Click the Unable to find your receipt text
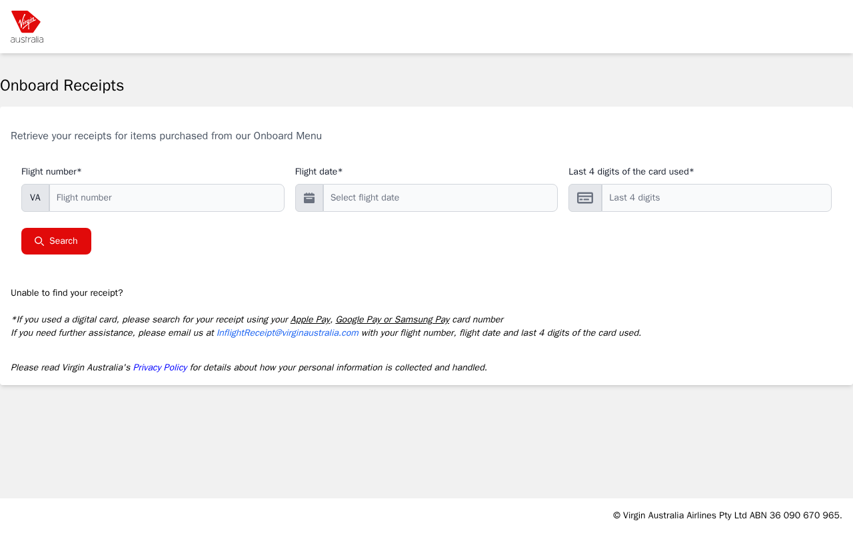The width and height of the screenshot is (853, 533). point(67,293)
